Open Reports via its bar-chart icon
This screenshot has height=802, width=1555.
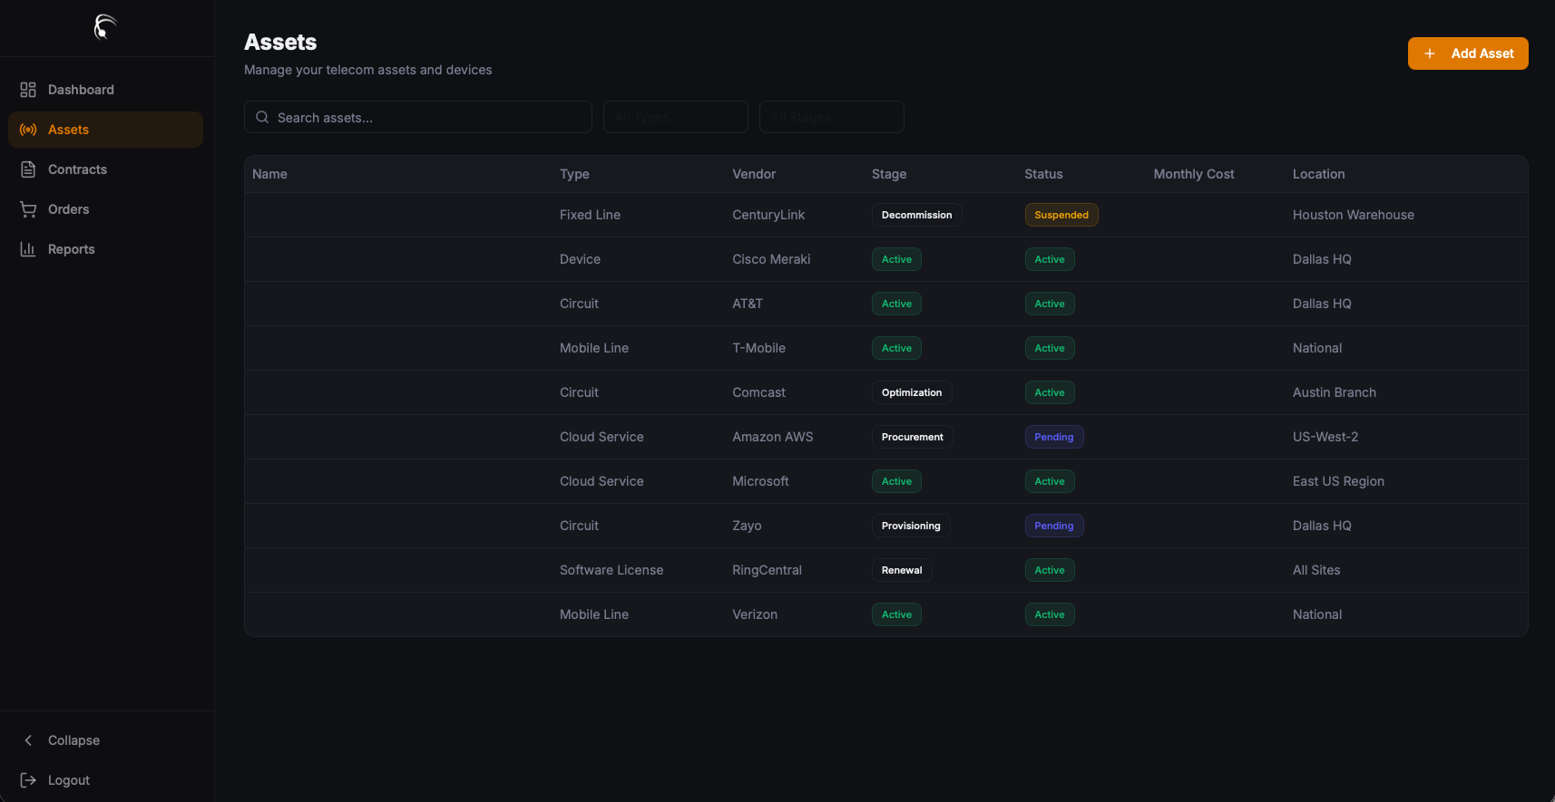28,249
